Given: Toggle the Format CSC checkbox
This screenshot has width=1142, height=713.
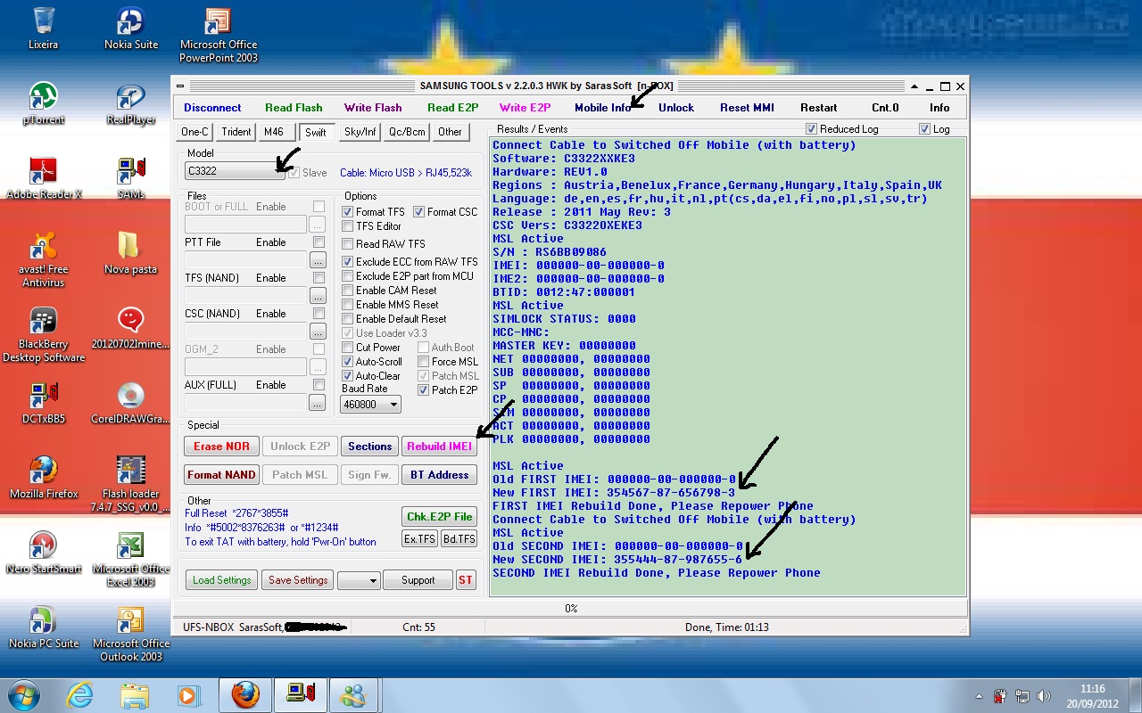Looking at the screenshot, I should point(419,212).
